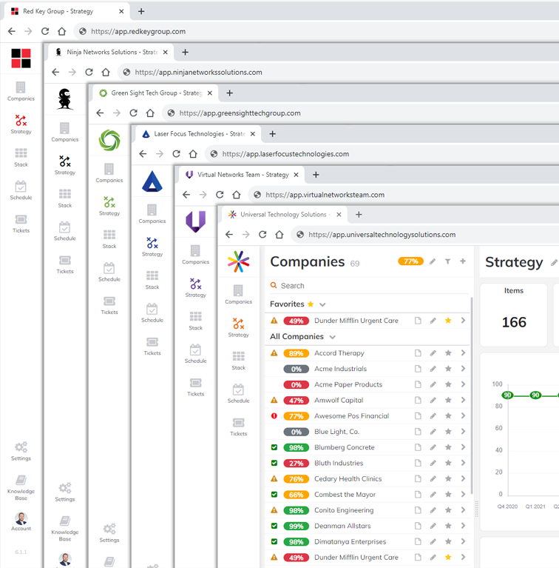Select the Red Key Group browser tab
Screen dimensions: 559x568
(x=67, y=11)
